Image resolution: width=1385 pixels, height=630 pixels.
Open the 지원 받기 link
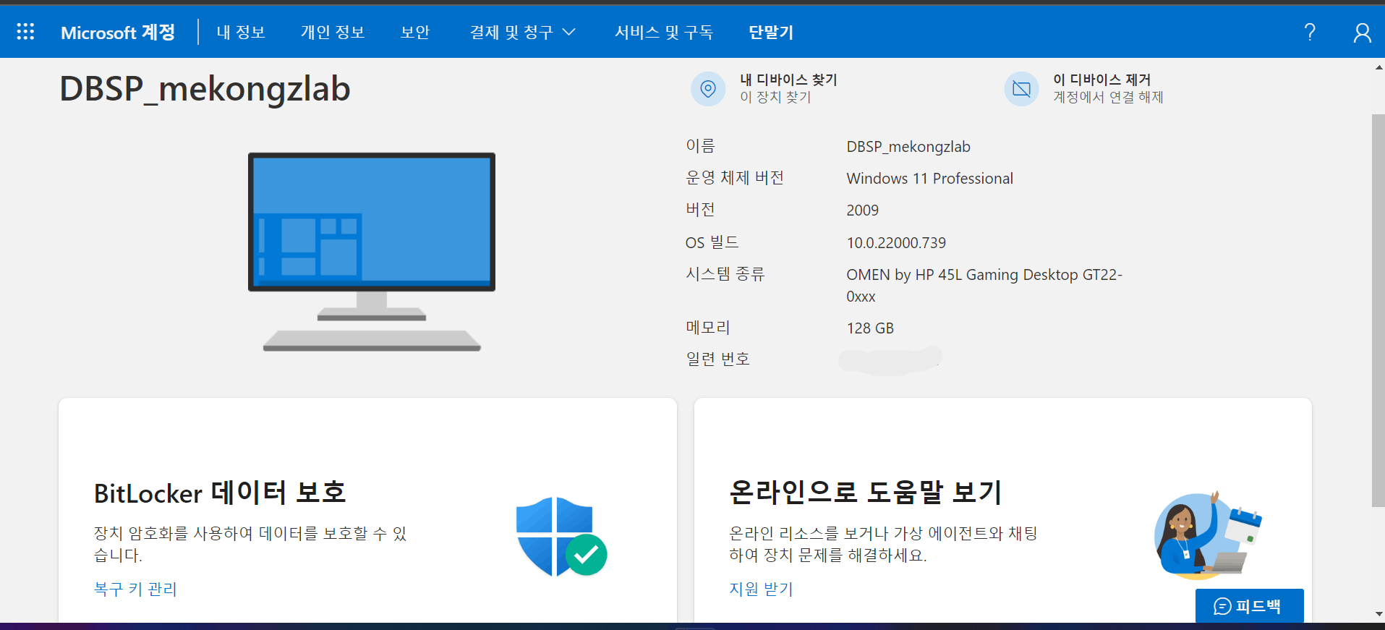pos(761,589)
